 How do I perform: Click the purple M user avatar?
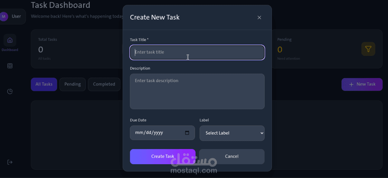tap(4, 17)
